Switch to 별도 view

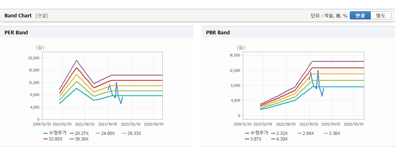point(380,16)
